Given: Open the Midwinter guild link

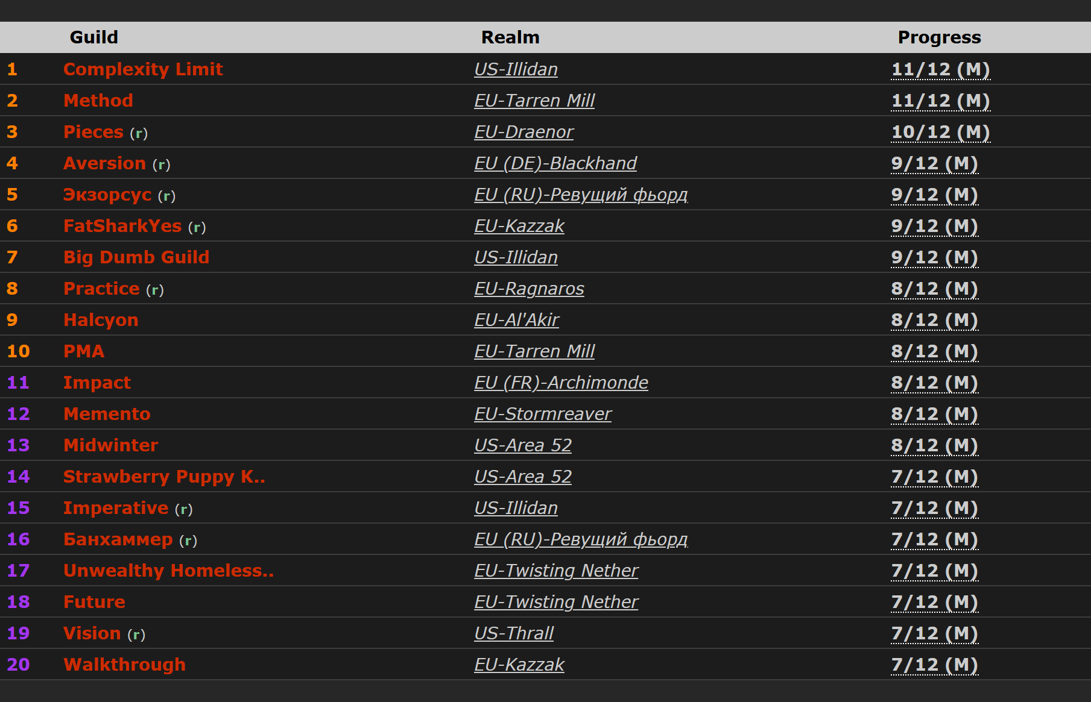Looking at the screenshot, I should click(111, 445).
